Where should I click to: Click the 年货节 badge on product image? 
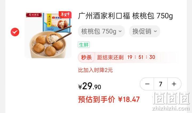point(65,15)
